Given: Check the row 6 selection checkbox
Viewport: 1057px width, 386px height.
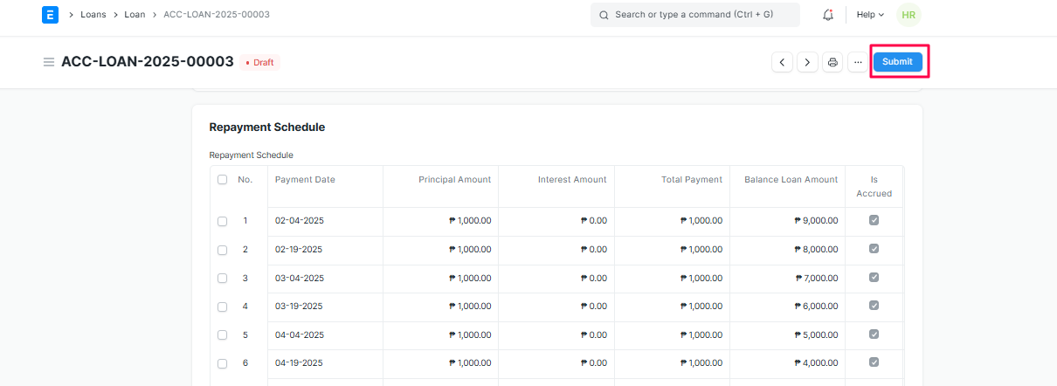Looking at the screenshot, I should tap(222, 363).
